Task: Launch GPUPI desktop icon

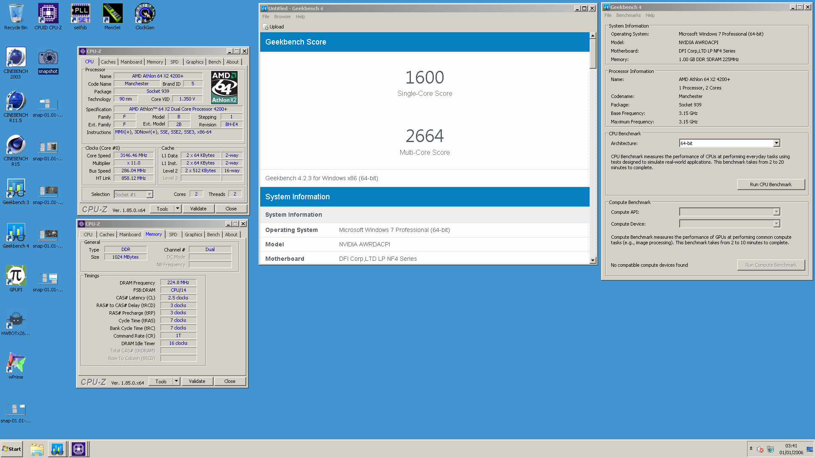Action: click(16, 279)
